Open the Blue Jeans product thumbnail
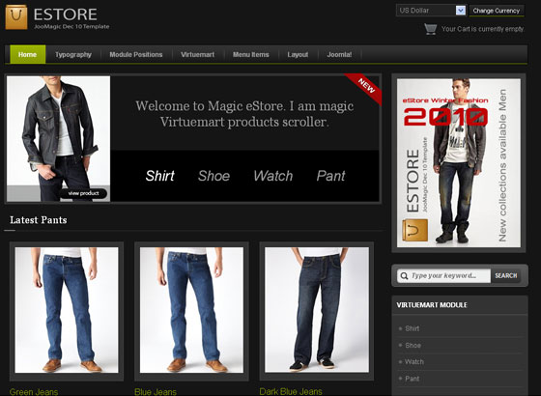 [x=191, y=310]
